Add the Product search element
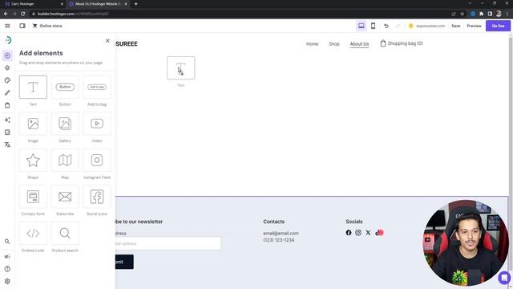 click(65, 234)
